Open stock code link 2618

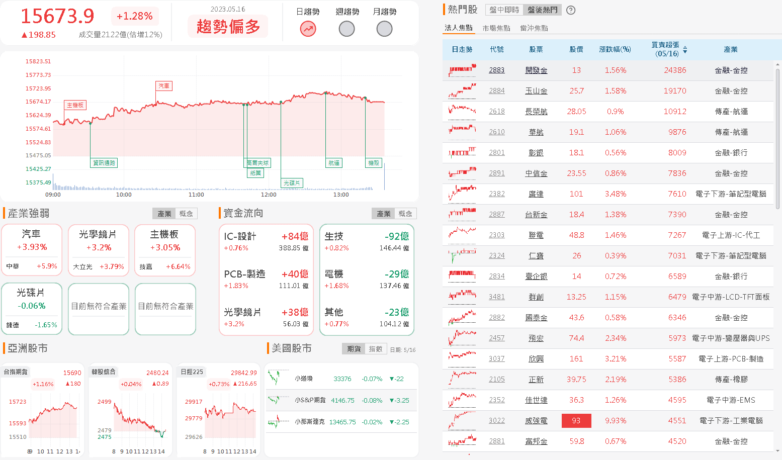(x=496, y=112)
